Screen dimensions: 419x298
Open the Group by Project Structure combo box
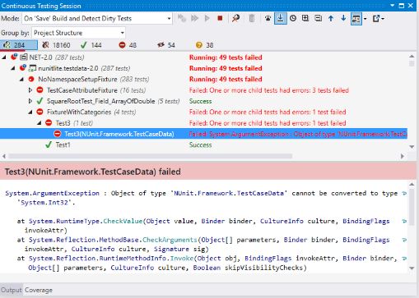(x=78, y=33)
